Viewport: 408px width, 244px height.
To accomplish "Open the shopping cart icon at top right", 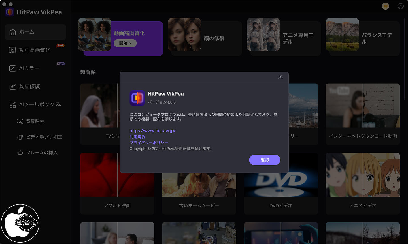I will pyautogui.click(x=385, y=6).
